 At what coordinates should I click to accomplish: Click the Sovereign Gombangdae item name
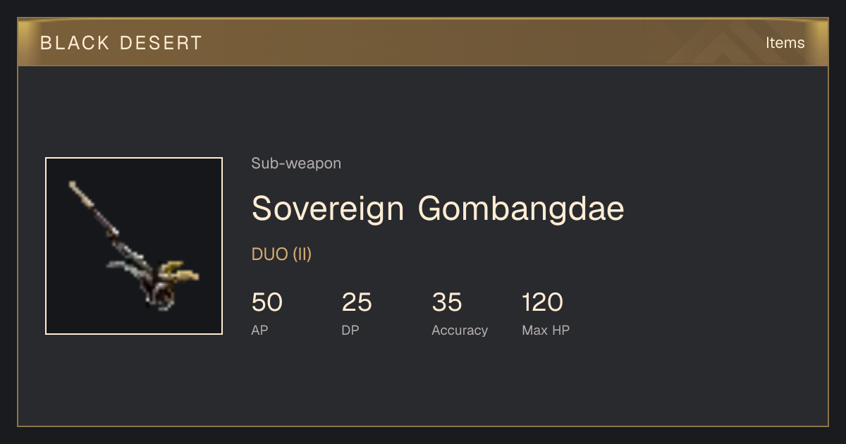[438, 209]
